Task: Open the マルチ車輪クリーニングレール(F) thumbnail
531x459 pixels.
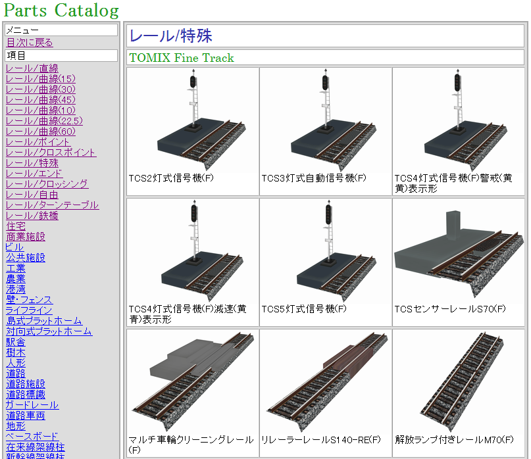Action: [193, 383]
